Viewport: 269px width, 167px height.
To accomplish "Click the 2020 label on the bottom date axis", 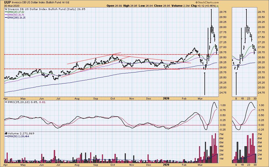I will (x=166, y=165).
